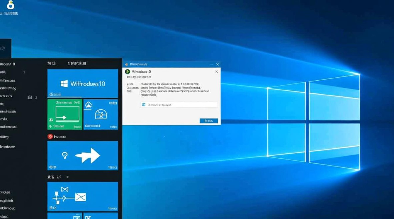Click the text input field in dialog

179,105
